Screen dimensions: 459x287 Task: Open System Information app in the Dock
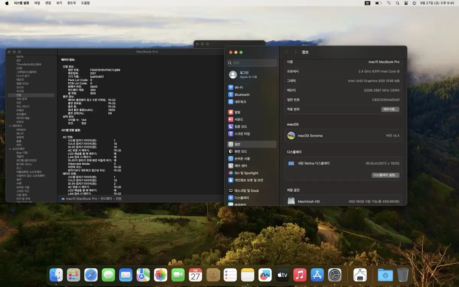(360, 275)
